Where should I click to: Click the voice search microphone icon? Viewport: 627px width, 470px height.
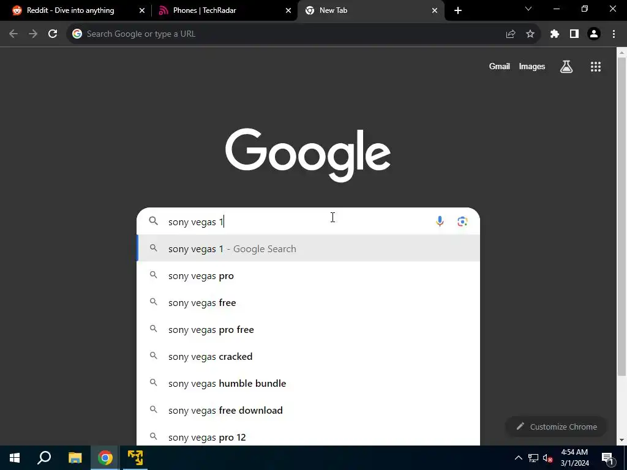[440, 222]
